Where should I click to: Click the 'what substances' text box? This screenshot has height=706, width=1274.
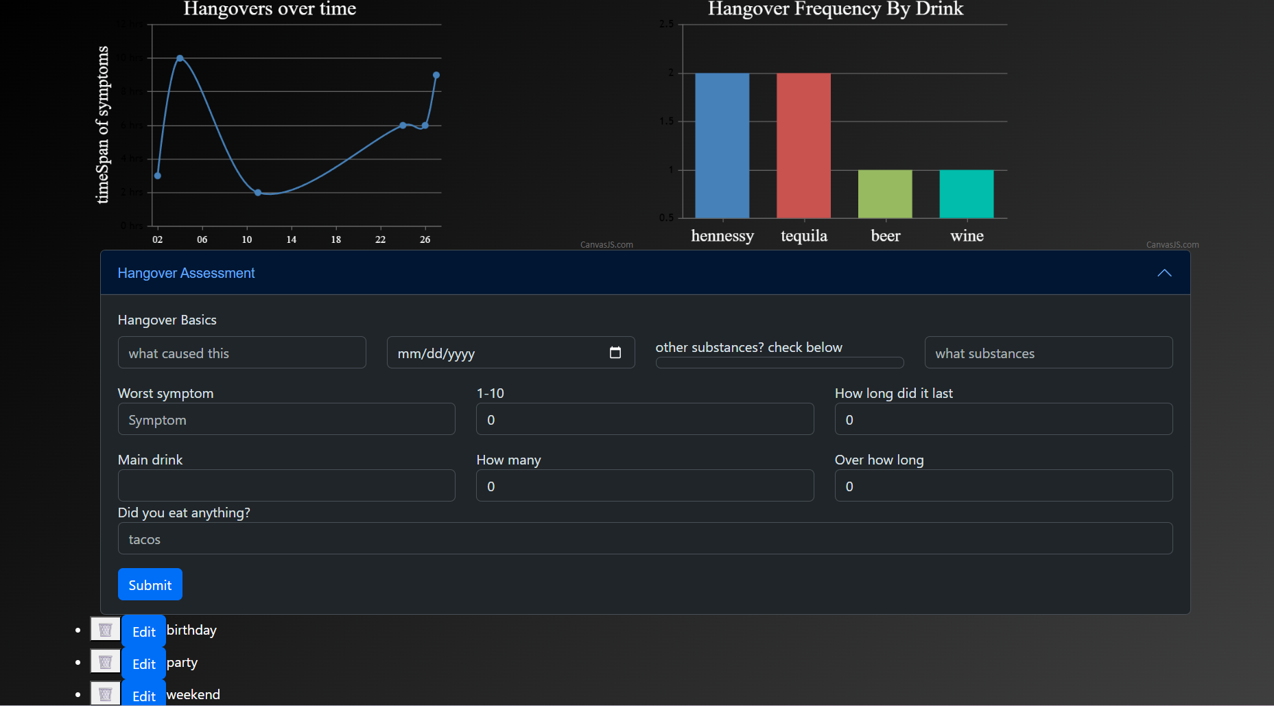coord(1048,353)
